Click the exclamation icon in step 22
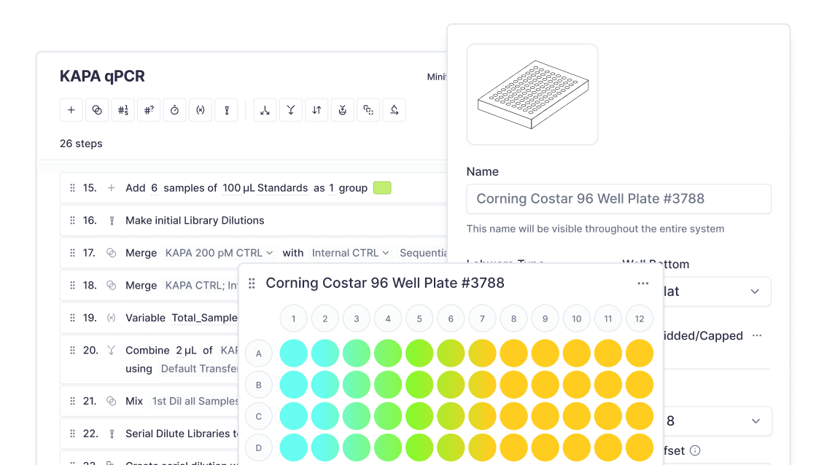827x465 pixels. (x=112, y=434)
